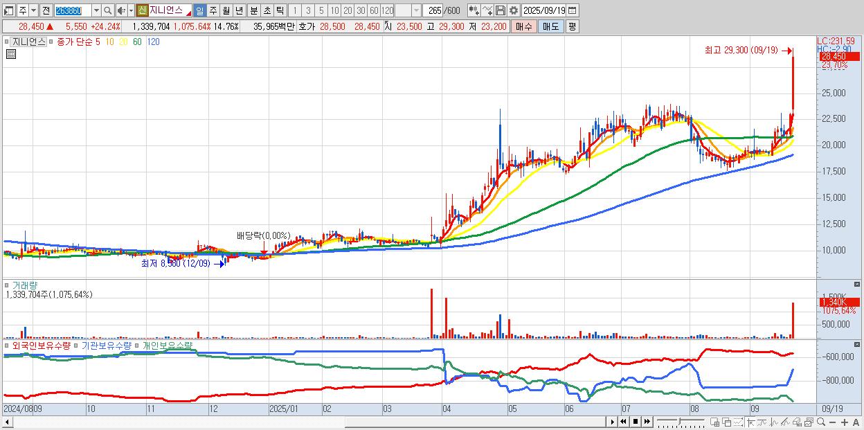
Task: Open the stock code search magnifier
Action: (108, 10)
